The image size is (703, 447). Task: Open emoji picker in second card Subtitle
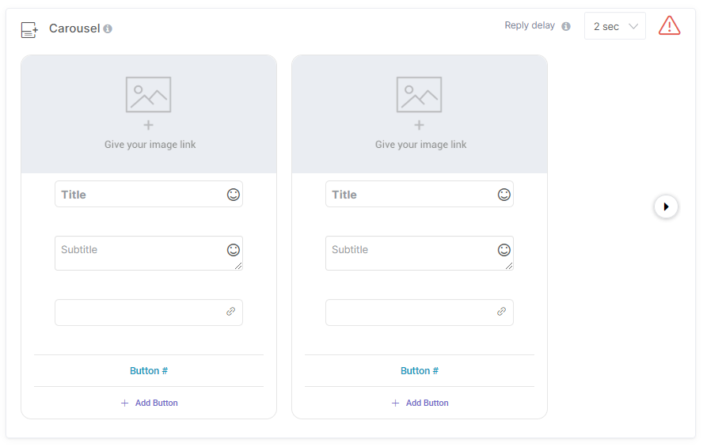pos(504,250)
